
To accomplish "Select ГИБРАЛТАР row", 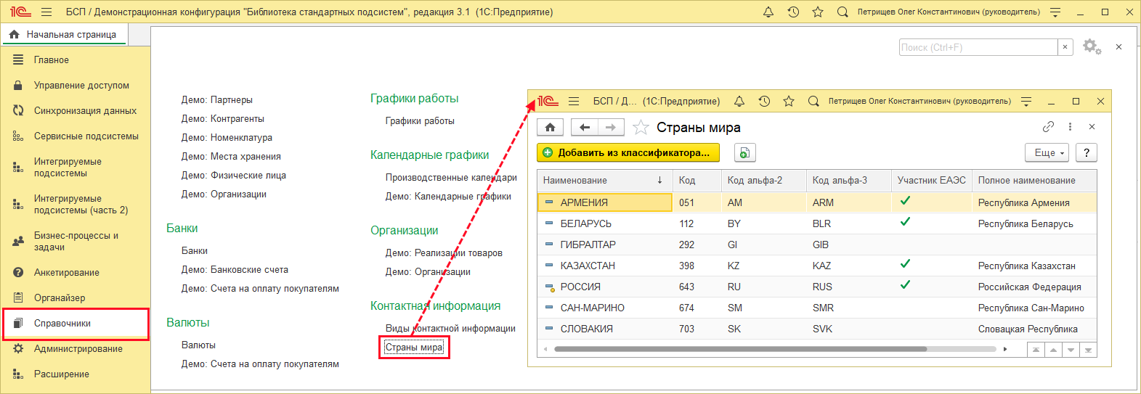I will 817,245.
